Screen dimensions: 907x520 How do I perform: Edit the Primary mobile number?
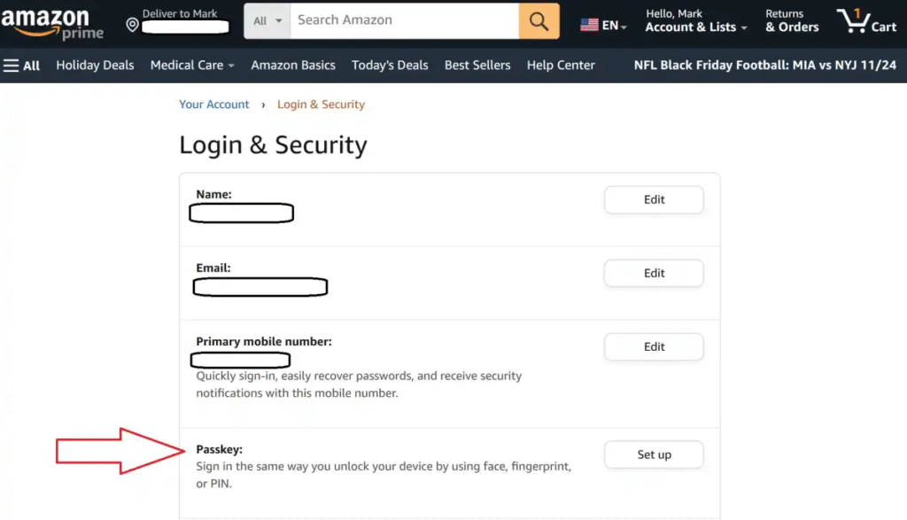coord(654,347)
